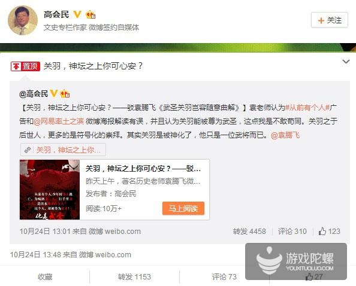356x286 pixels.
Task: Follow the user with the 关注 button
Action: (330, 20)
